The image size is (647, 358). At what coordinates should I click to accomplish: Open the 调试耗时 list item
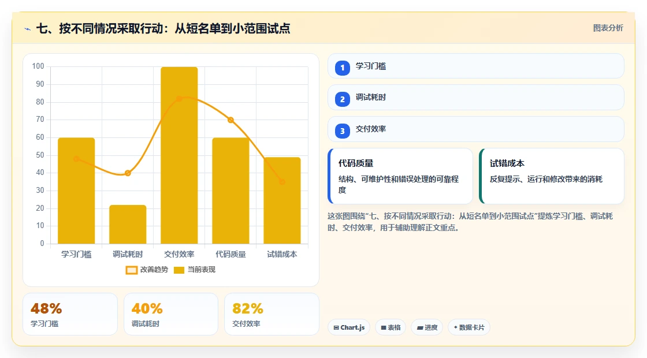(x=476, y=98)
